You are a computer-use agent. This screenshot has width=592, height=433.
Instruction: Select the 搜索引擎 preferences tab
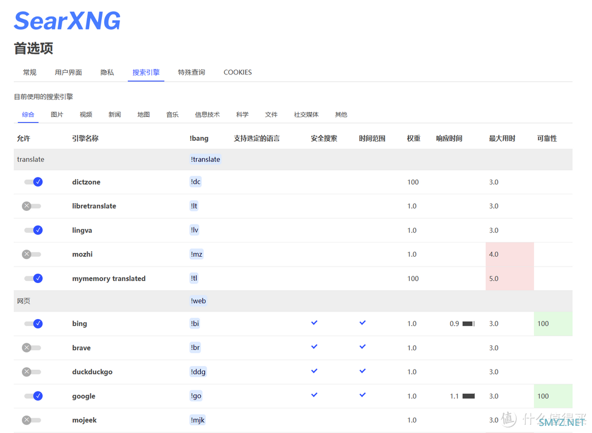(146, 72)
